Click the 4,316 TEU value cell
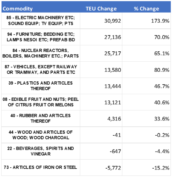Image resolution: width=172 pixels, height=177 pixels. (101, 119)
